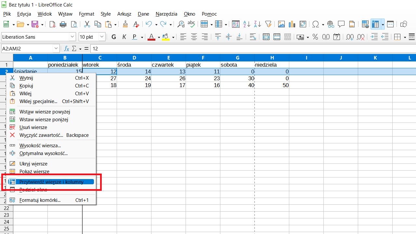Select the Insert Chart icon
The width and height of the screenshot is (416, 234).
tap(292, 24)
